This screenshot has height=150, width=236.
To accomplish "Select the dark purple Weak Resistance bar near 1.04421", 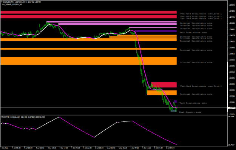I will tap(156, 31).
